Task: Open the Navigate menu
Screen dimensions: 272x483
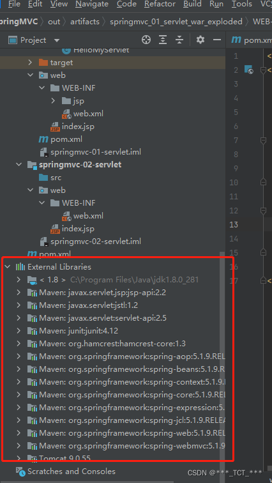Action: 92,4
